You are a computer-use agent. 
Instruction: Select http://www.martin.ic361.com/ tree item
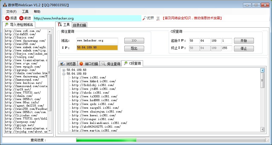click(95, 130)
